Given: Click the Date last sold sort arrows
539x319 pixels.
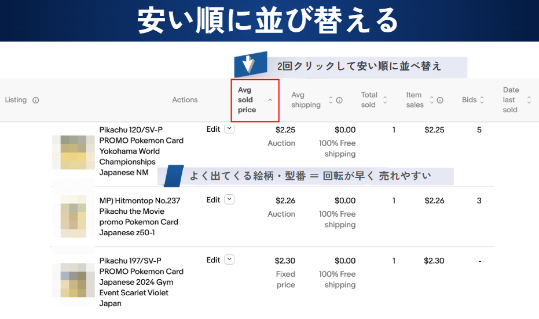Looking at the screenshot, I should coord(529,100).
